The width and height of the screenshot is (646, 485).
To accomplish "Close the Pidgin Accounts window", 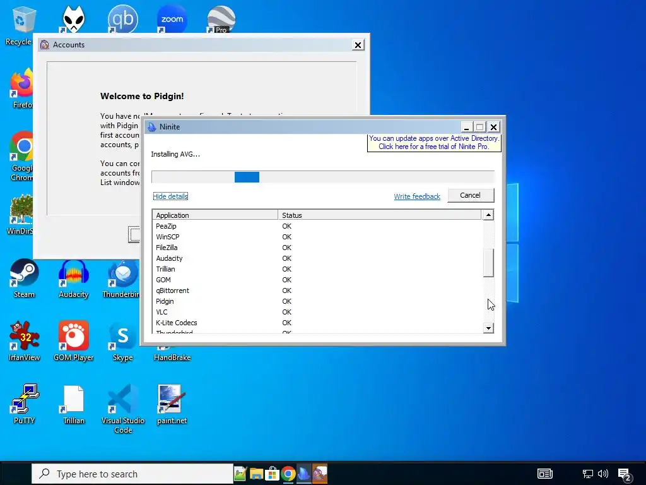I will (x=358, y=45).
